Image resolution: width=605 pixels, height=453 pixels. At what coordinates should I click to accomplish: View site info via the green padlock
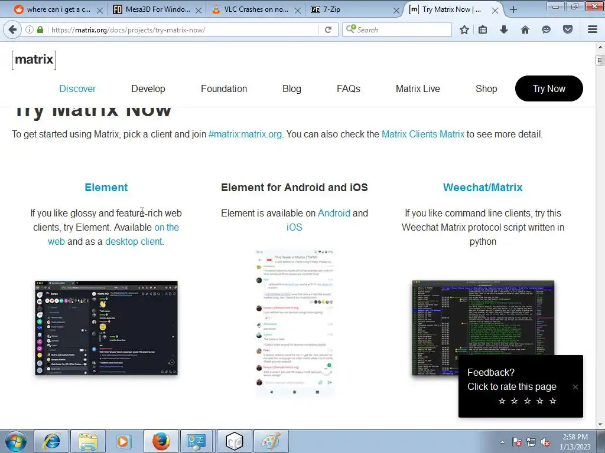pyautogui.click(x=40, y=29)
